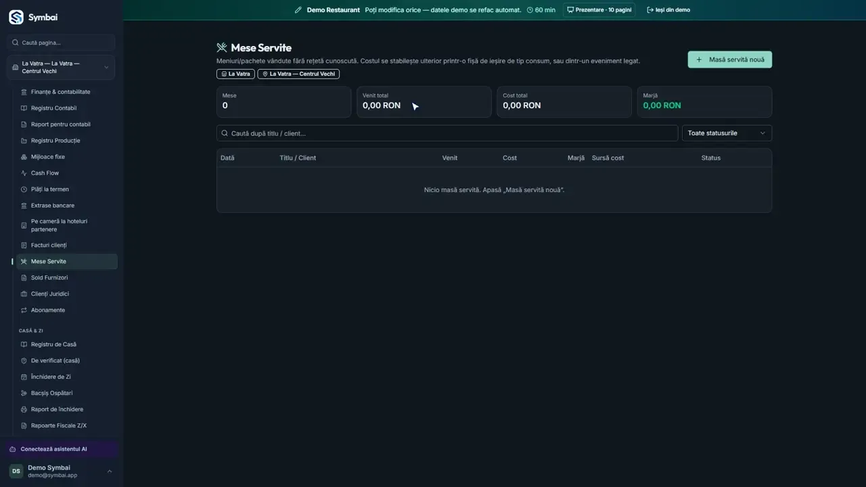Click the De verificat (casă) shield icon
The image size is (866, 487).
tap(24, 361)
